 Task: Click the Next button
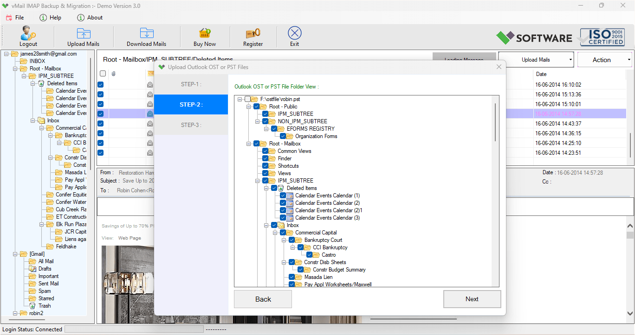point(472,299)
